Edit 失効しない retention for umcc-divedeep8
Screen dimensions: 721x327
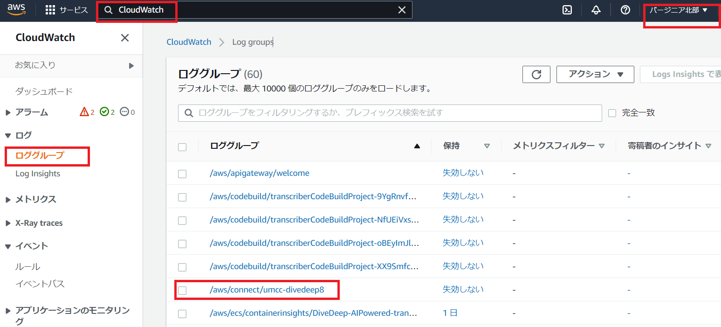(x=463, y=289)
